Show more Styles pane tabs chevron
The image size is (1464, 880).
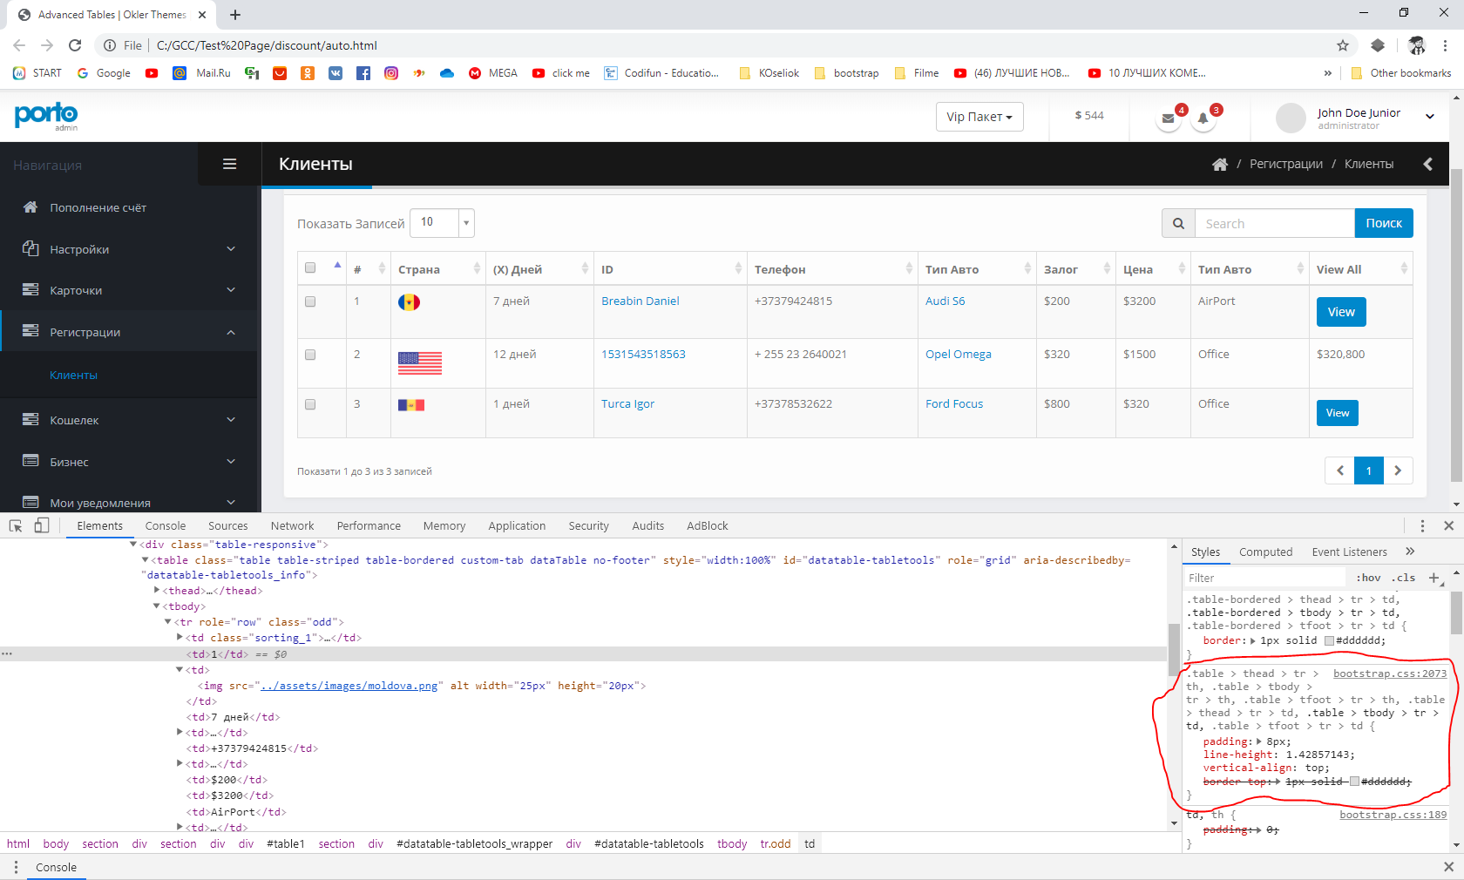pos(1410,552)
